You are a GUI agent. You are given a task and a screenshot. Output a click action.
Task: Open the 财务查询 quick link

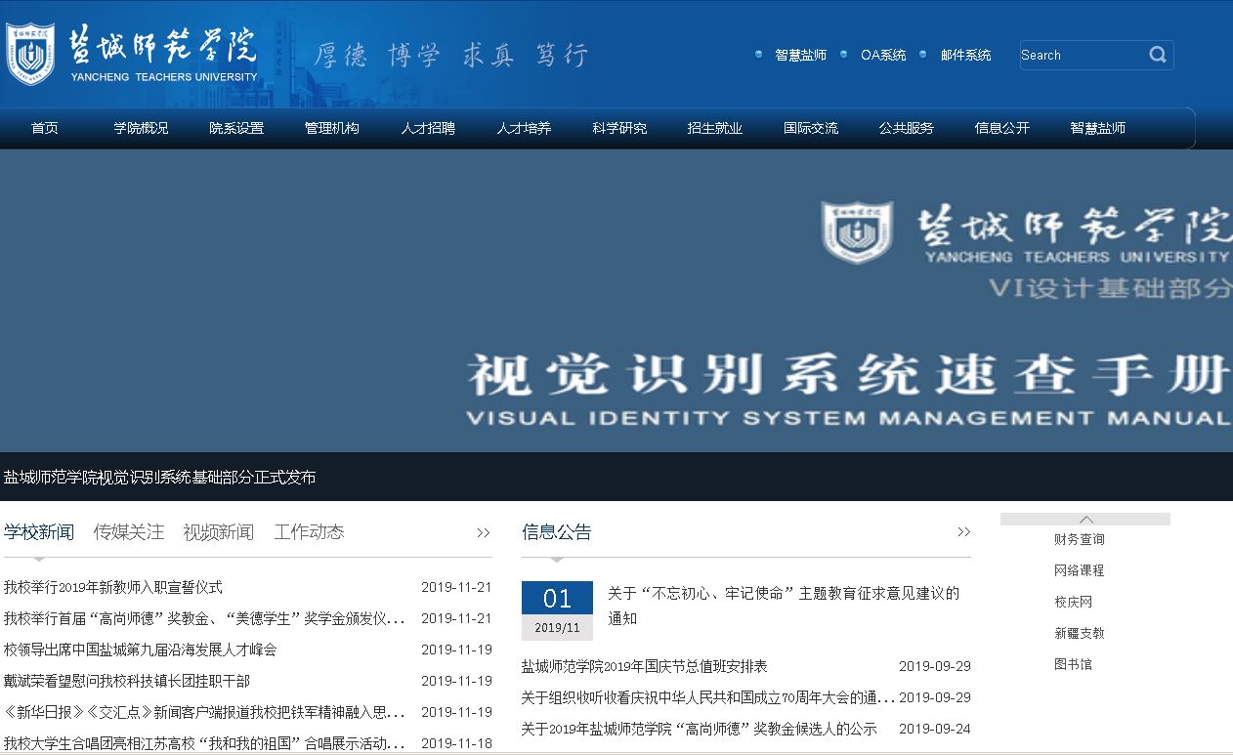pyautogui.click(x=1080, y=539)
